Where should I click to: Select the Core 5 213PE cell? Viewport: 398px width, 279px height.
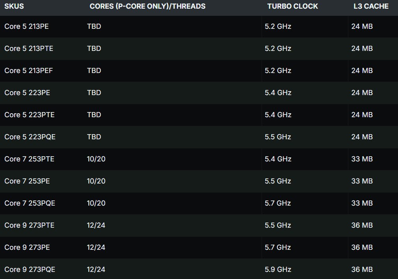click(26, 26)
